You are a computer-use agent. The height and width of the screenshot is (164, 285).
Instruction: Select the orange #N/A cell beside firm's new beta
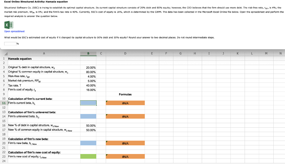click(x=125, y=143)
